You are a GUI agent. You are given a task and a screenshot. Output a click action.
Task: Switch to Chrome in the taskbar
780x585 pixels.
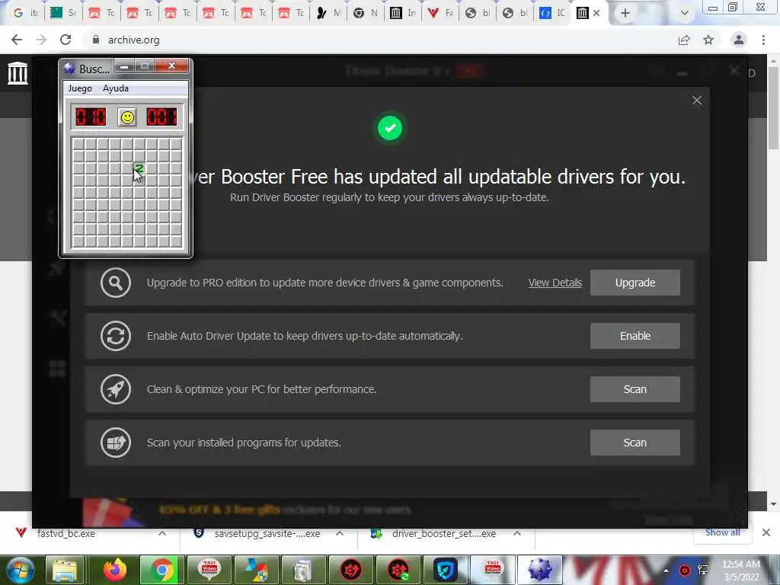click(161, 570)
